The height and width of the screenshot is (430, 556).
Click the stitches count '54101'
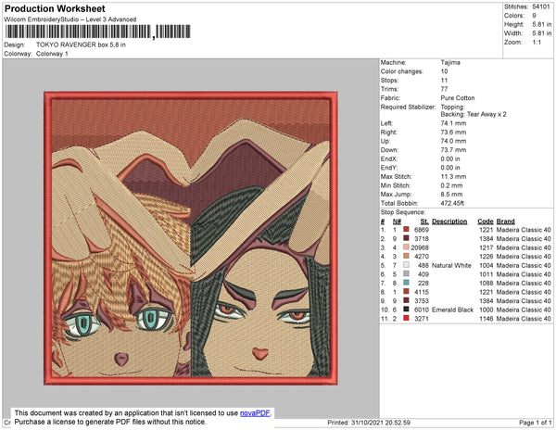point(541,6)
